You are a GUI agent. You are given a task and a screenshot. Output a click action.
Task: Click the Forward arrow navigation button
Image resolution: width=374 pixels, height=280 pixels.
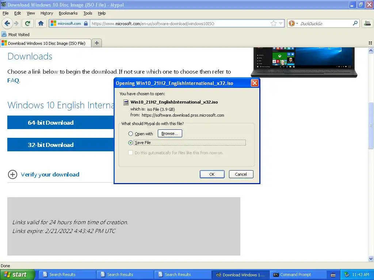point(16,23)
